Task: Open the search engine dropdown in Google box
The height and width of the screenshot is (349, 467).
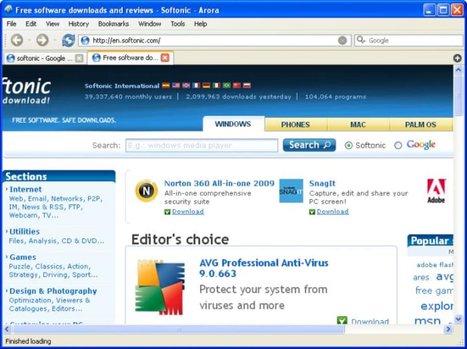Action: [362, 40]
